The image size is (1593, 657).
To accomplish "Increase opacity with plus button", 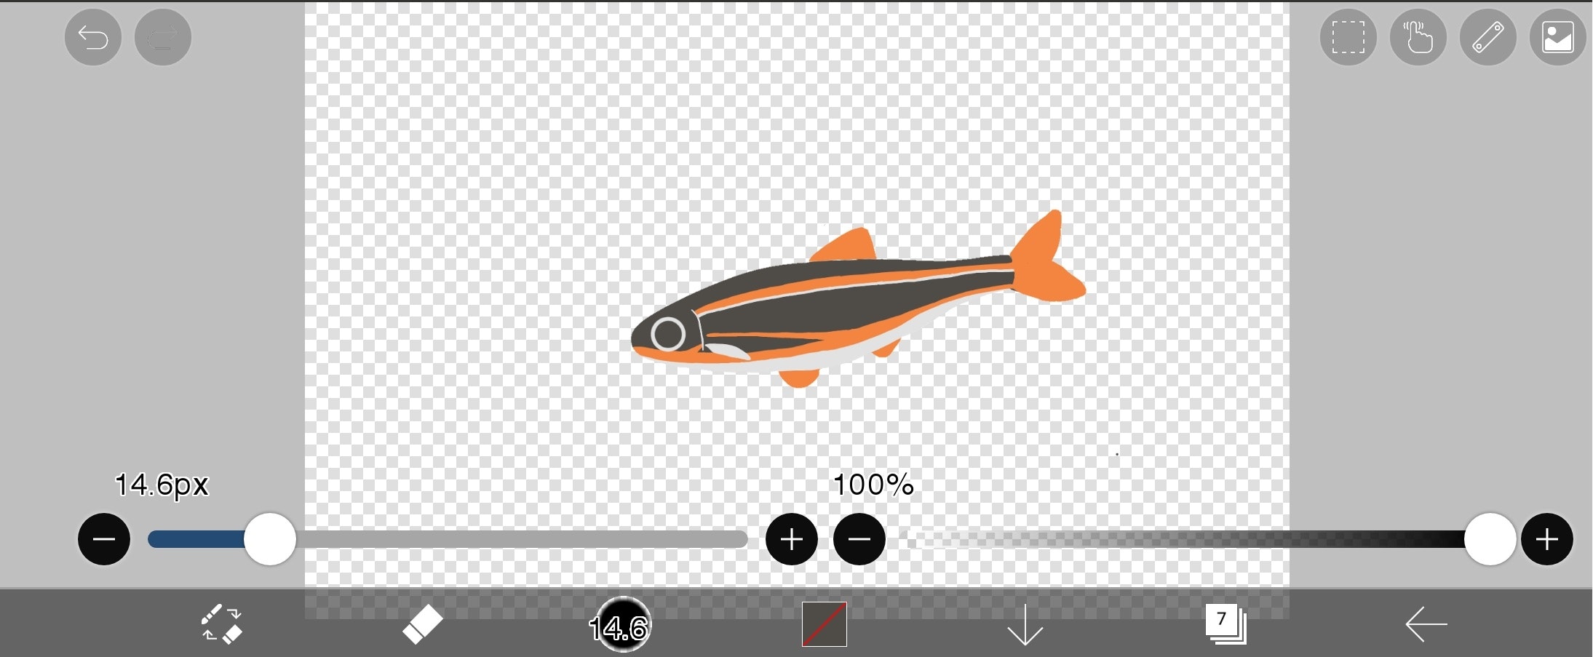I will point(1547,539).
